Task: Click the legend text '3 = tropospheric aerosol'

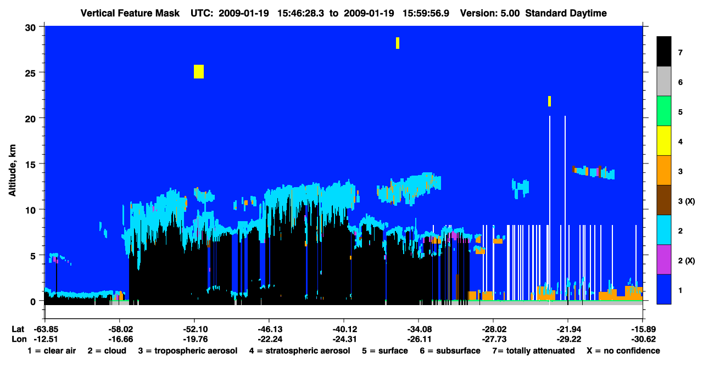Action: click(188, 351)
